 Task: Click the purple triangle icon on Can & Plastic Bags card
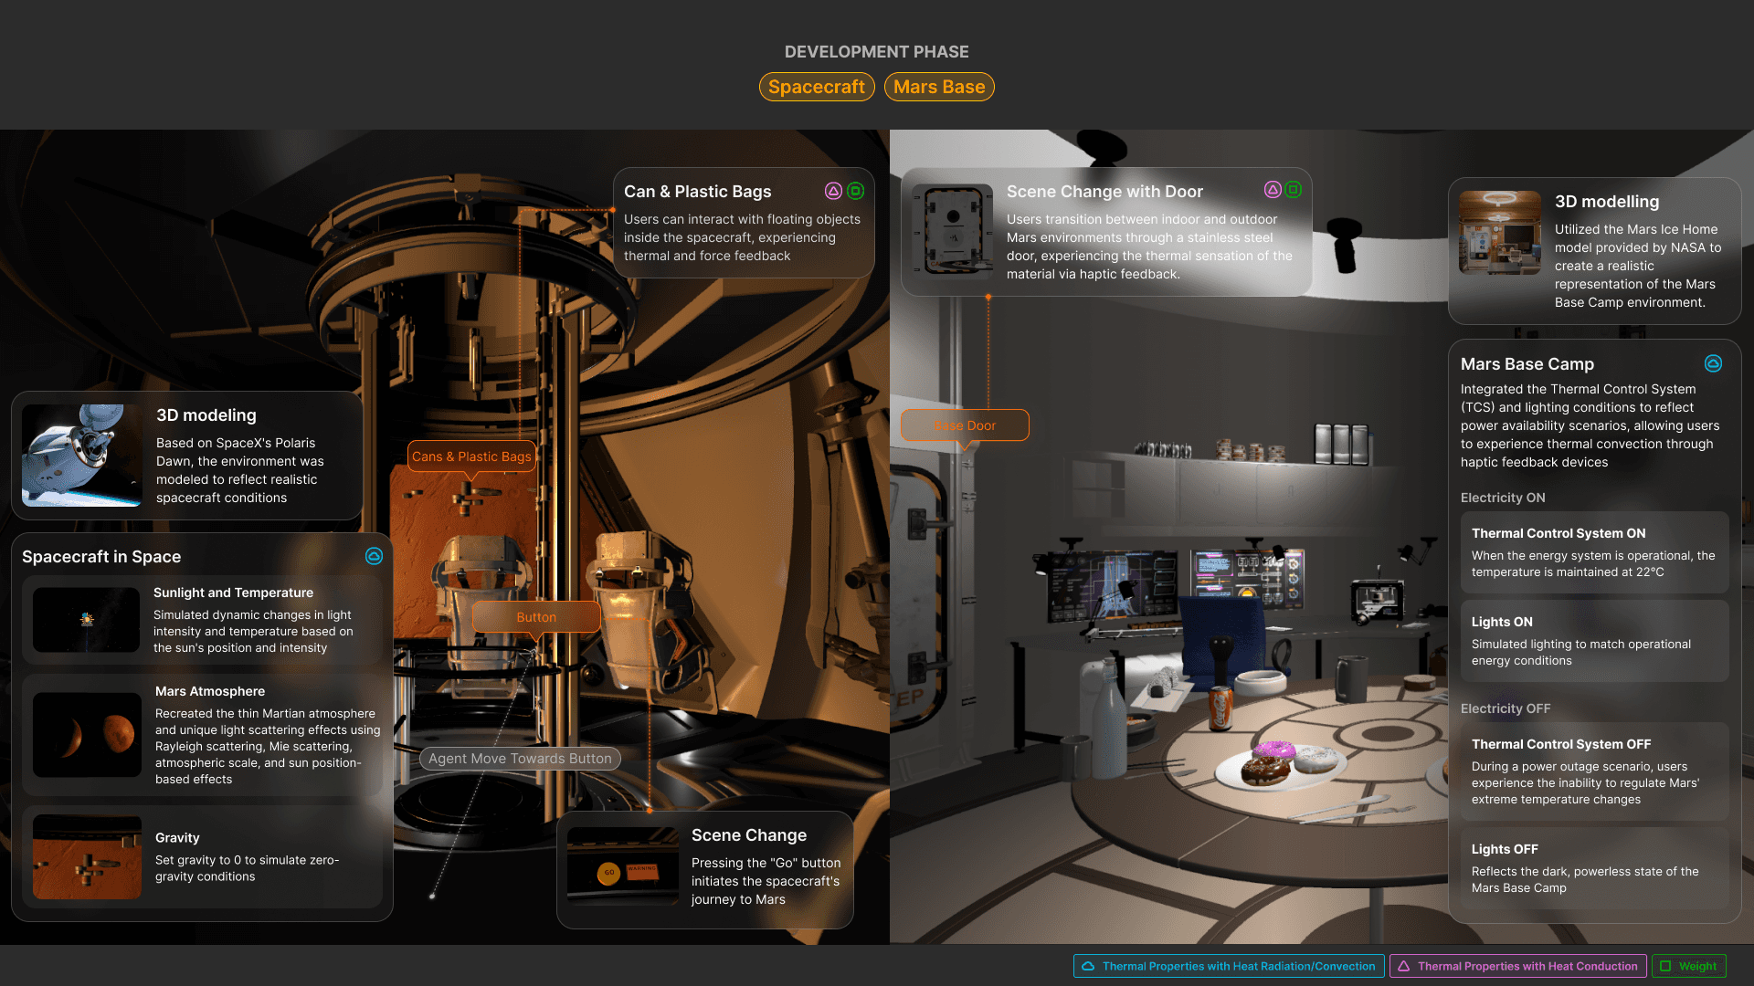[833, 191]
